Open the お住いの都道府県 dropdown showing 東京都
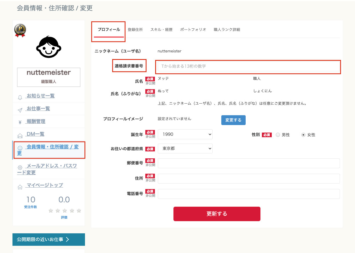 tap(185, 148)
